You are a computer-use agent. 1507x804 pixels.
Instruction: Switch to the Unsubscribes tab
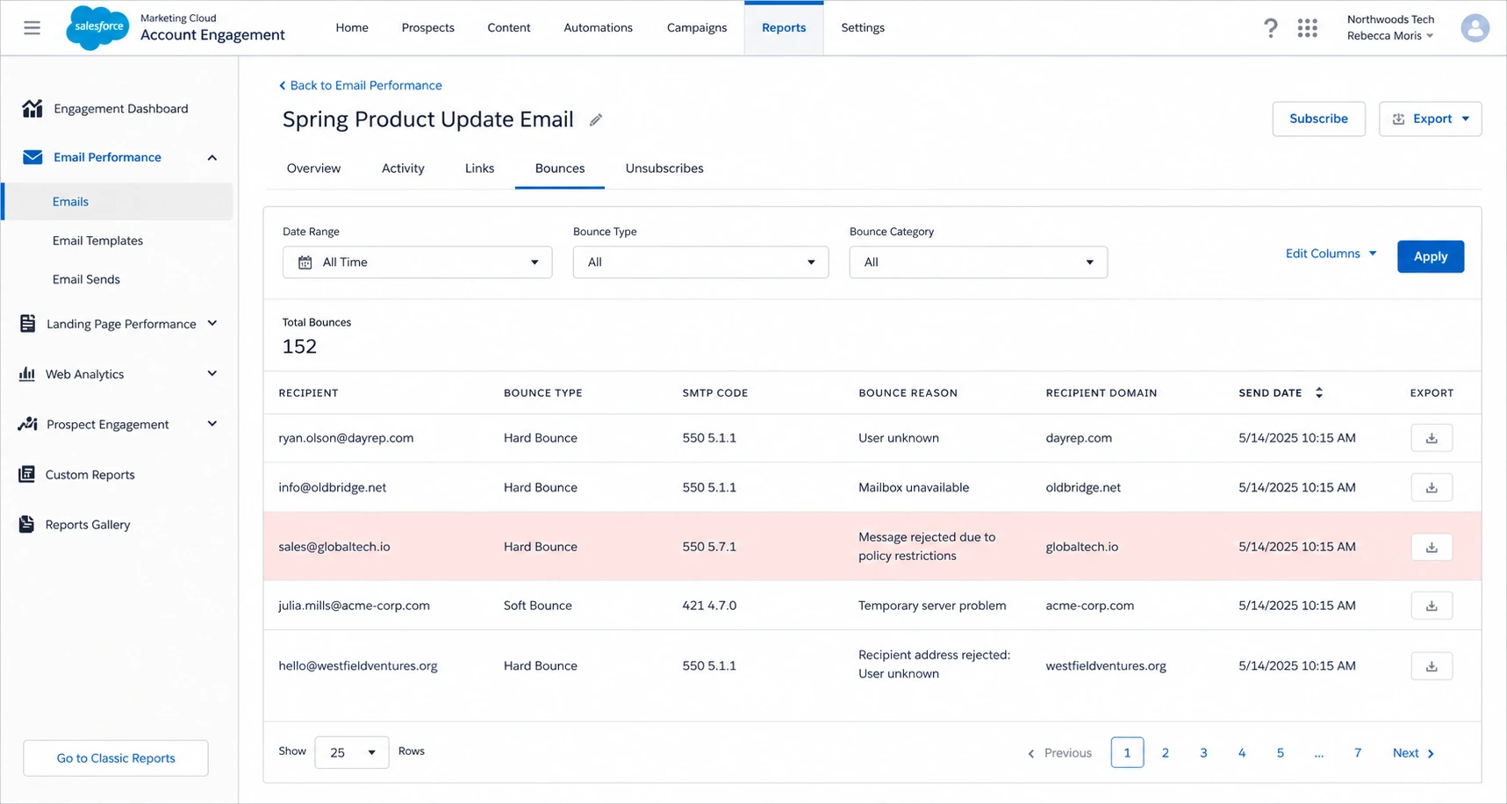(x=664, y=169)
